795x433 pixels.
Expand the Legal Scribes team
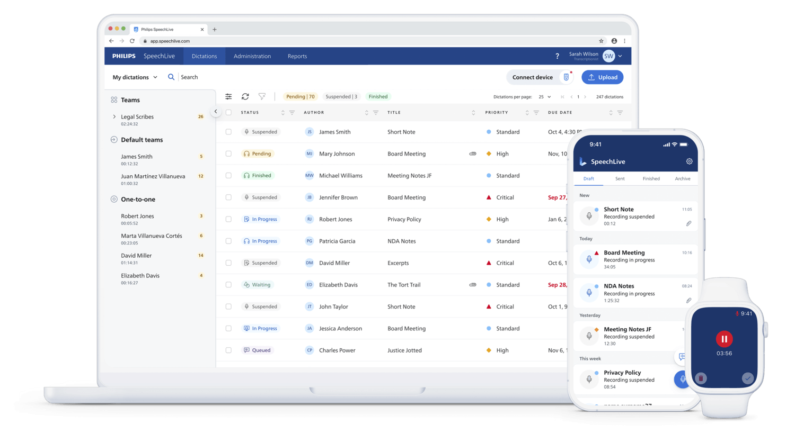pos(114,116)
